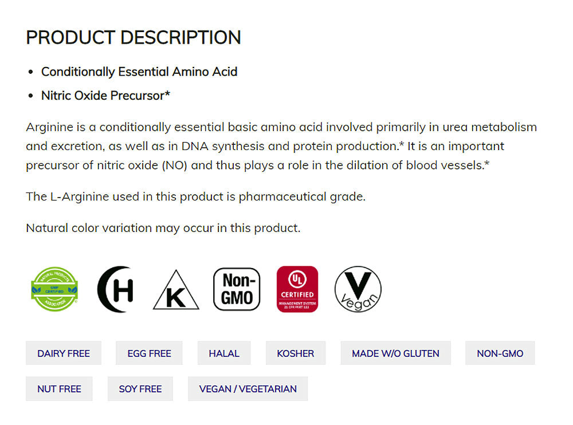Click the Made W/O Gluten tag

(395, 353)
